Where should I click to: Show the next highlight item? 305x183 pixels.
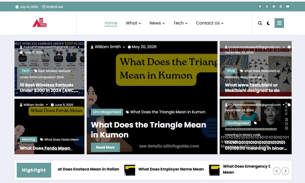coord(285,171)
